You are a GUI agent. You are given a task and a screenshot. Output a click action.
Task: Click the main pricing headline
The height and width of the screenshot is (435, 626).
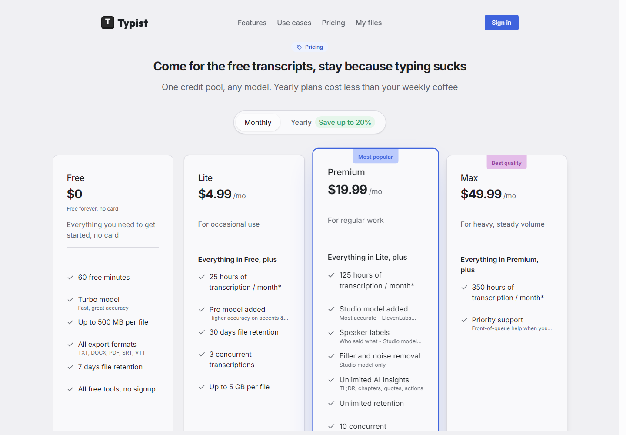tap(310, 66)
